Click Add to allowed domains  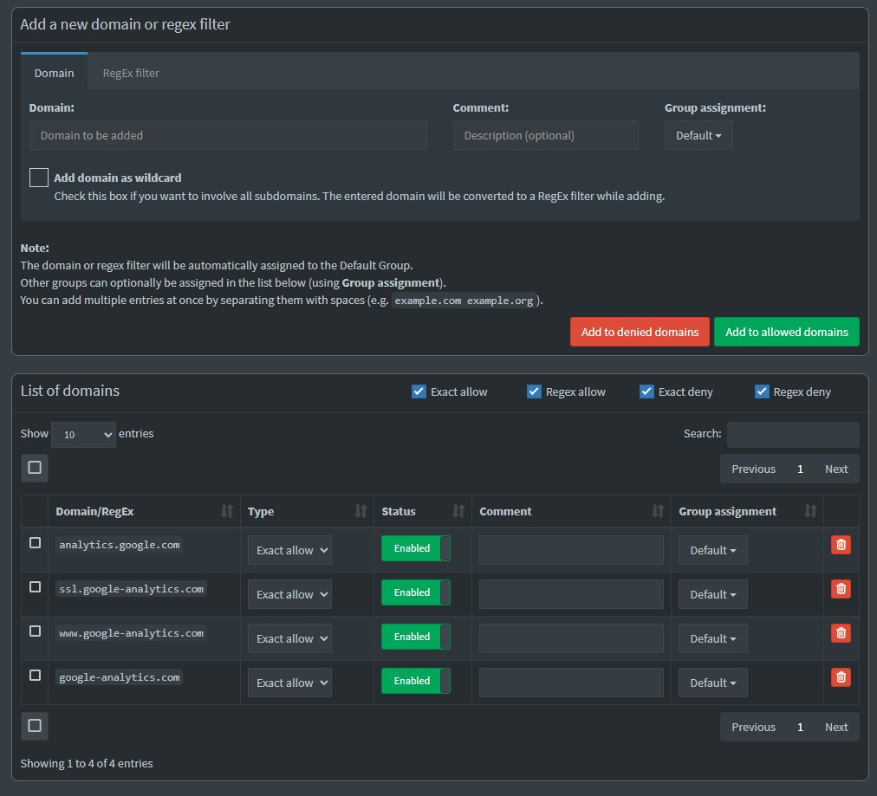pos(786,332)
